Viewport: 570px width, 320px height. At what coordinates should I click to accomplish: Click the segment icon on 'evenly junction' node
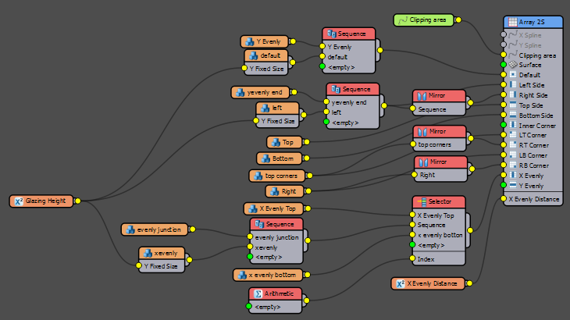[x=130, y=229]
